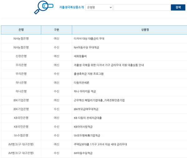The width and height of the screenshot is (187, 158).
Task: Click the 은행 column header
Action: click(x=21, y=30)
